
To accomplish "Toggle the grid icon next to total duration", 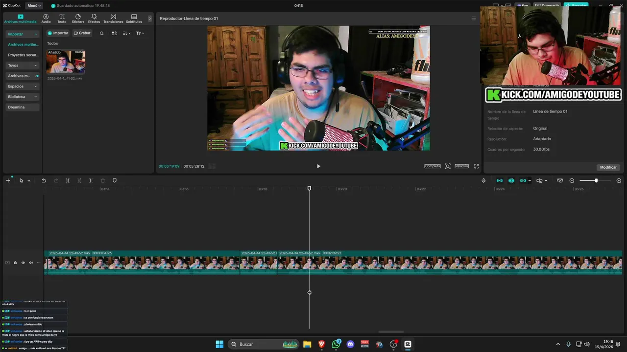I will tap(212, 166).
